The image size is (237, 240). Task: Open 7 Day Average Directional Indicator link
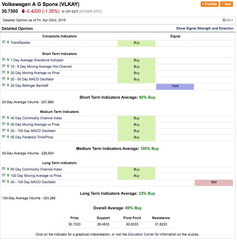[37, 60]
